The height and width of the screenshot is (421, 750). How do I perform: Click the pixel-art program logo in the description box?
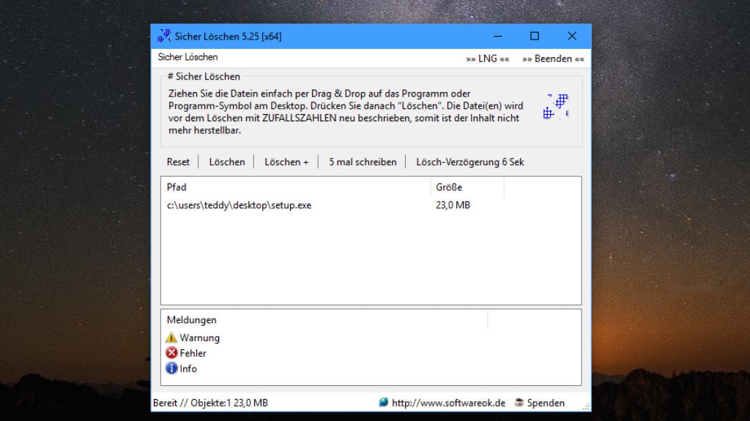point(554,107)
